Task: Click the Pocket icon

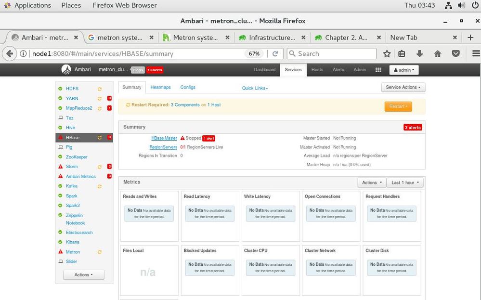Action: coord(456,53)
